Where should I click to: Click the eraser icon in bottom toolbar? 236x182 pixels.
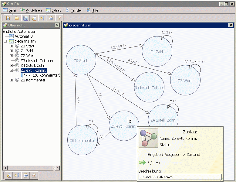coord(34,175)
